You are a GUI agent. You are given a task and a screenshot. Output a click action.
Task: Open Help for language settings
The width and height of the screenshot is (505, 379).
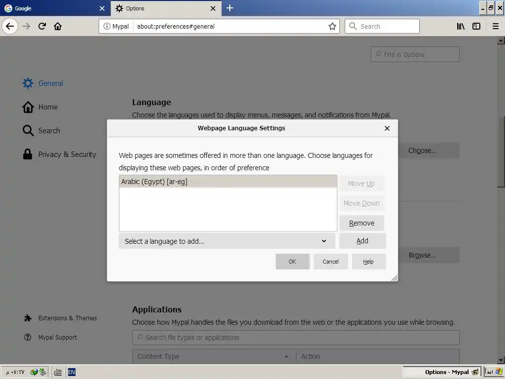(x=368, y=262)
